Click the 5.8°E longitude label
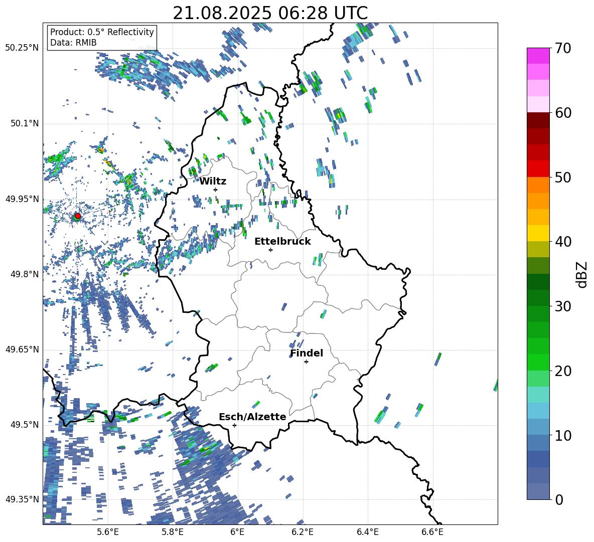 173,532
